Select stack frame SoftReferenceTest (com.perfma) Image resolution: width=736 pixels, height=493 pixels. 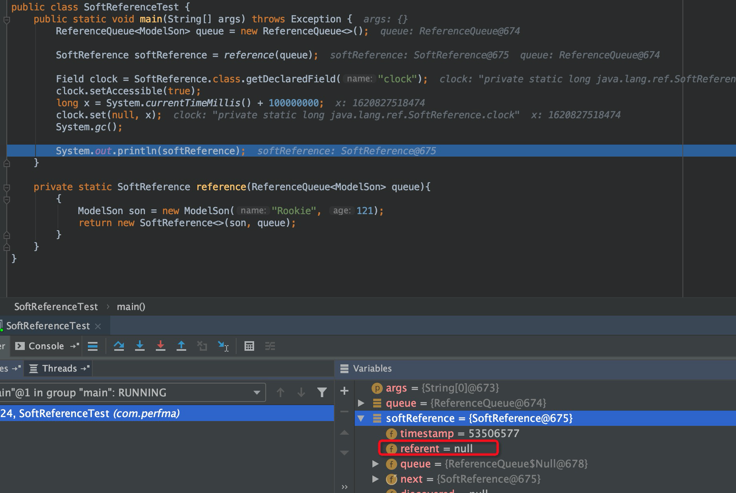pos(167,413)
